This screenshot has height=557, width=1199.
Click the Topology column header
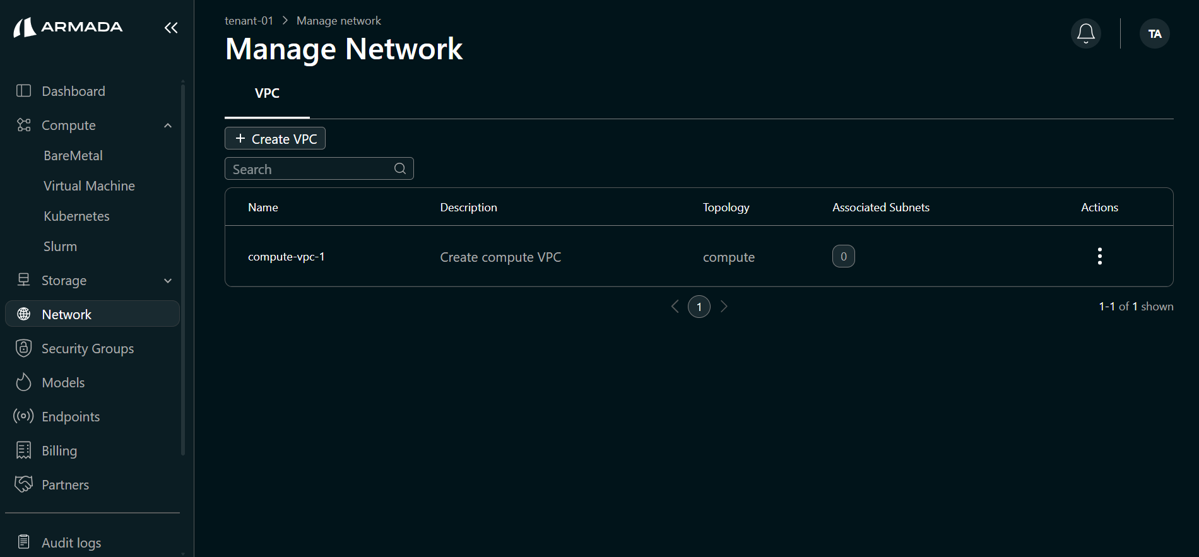point(726,208)
